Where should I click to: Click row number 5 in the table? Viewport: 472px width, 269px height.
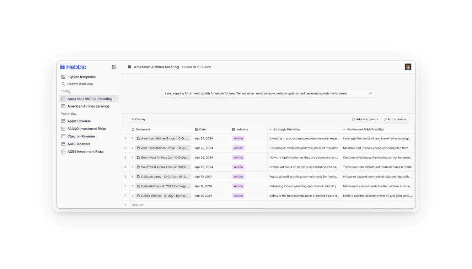click(x=125, y=177)
